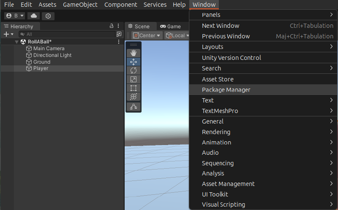Expand the Animation submenu
The image size is (338, 210).
[x=263, y=143]
